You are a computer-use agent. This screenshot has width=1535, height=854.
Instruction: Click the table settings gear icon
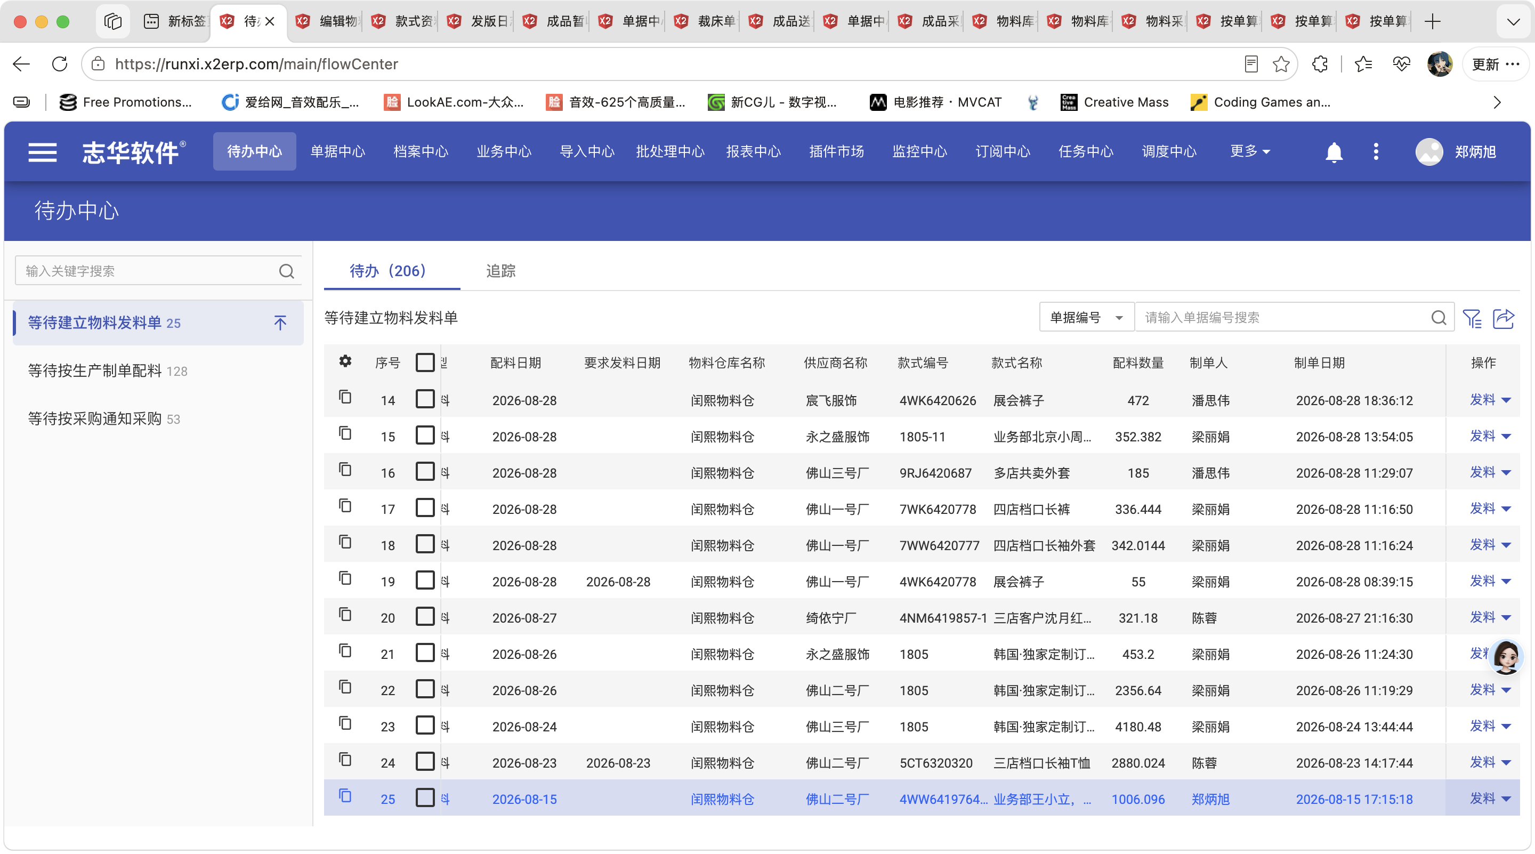345,361
